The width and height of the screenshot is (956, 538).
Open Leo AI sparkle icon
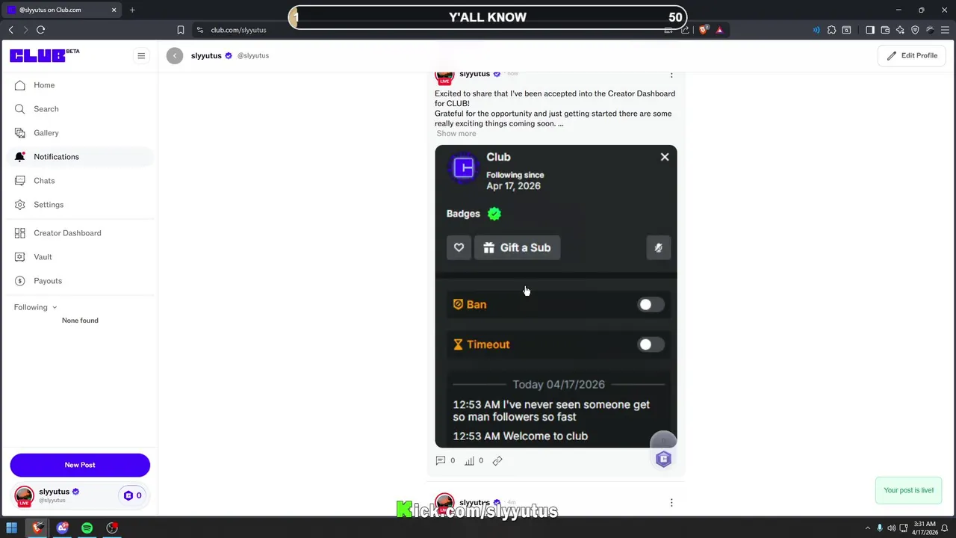[900, 30]
